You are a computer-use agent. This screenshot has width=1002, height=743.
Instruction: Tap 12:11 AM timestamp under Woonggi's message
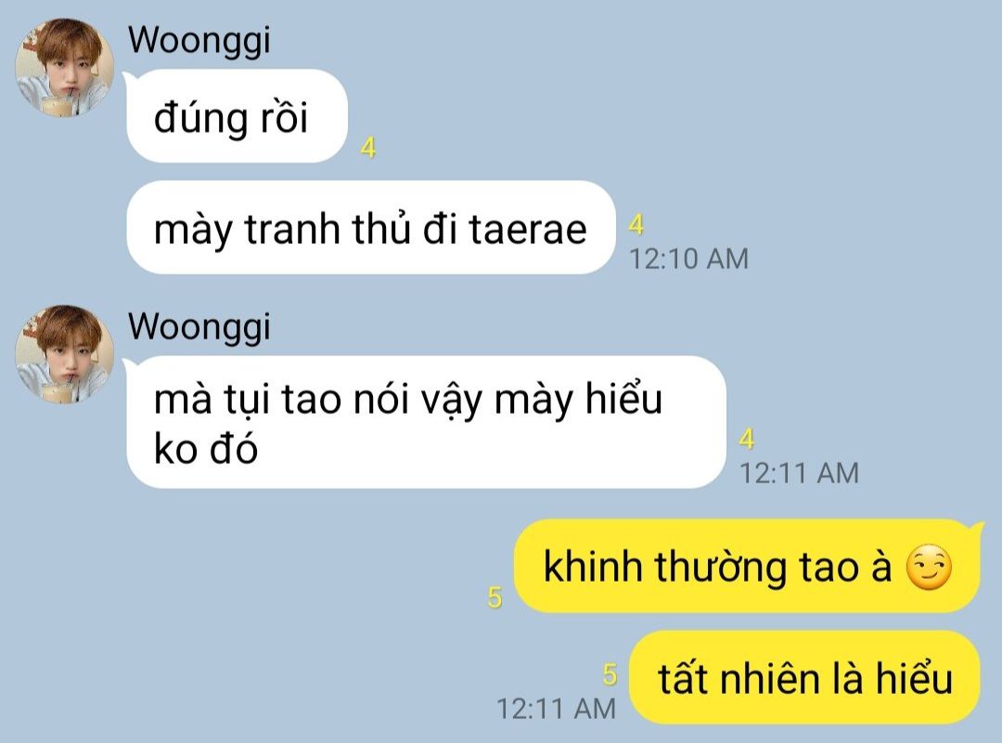799,473
